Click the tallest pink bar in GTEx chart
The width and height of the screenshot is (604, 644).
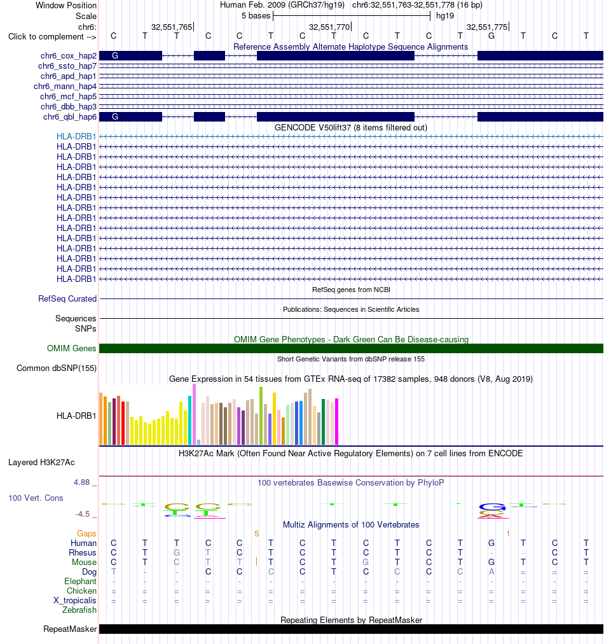pos(194,414)
